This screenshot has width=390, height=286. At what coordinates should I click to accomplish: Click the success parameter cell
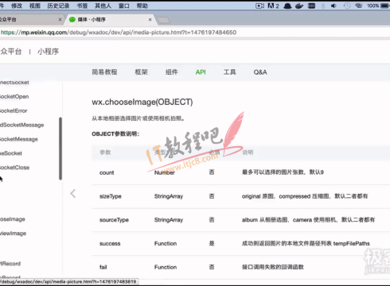[110, 244]
